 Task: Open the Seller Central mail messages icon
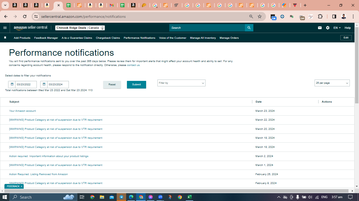click(x=320, y=28)
